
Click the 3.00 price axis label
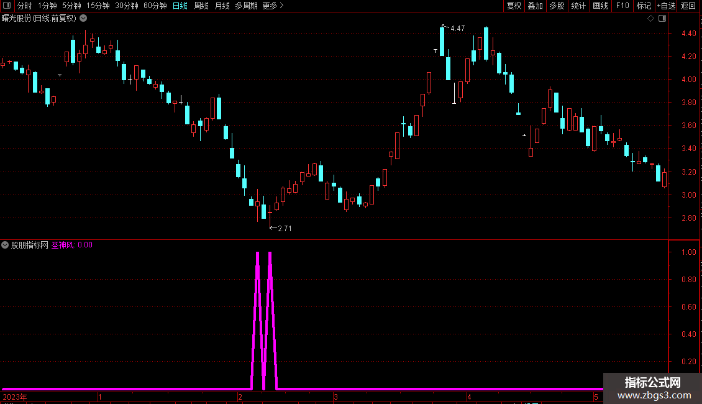point(688,195)
